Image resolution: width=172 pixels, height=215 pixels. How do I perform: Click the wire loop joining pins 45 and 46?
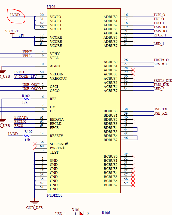coord(137,138)
